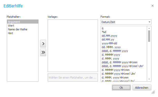Click the placeholder hint field below Vorlage
Image resolution: width=158 pixels, height=97 pixels.
coord(73,77)
